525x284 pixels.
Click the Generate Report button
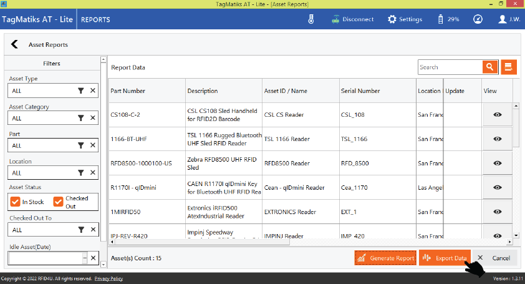[385, 258]
